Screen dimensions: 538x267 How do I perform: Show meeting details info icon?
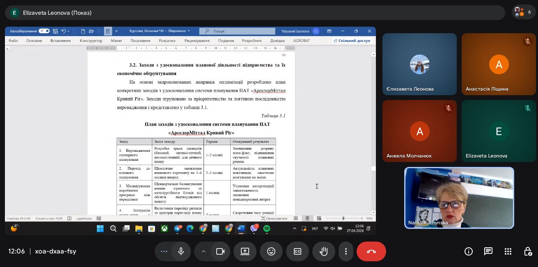pos(468,251)
